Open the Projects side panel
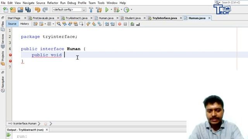 click(3, 58)
